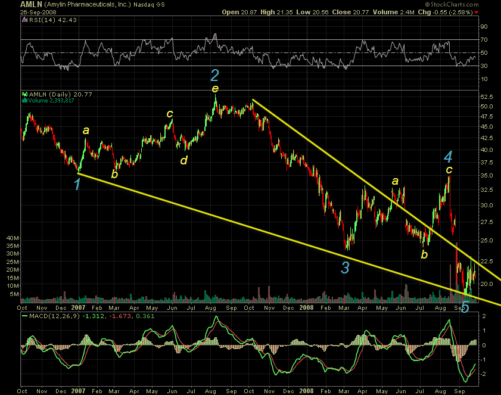Click the 25M volume axis label
The height and width of the screenshot is (395, 501).
pos(13,262)
